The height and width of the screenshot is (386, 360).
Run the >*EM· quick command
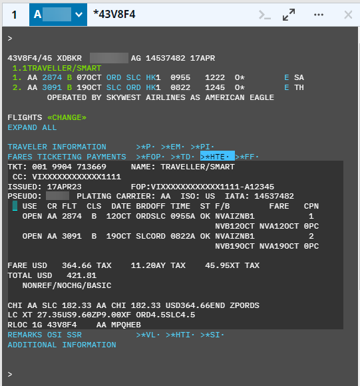172,147
